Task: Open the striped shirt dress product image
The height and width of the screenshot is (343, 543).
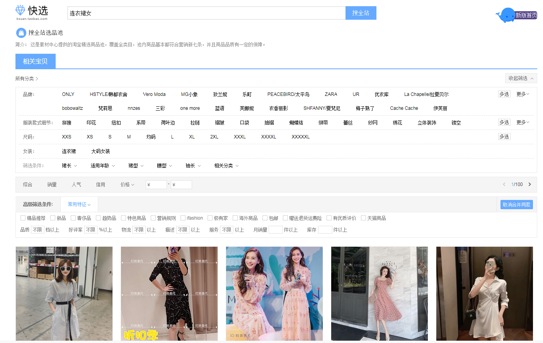Action: pos(64,294)
